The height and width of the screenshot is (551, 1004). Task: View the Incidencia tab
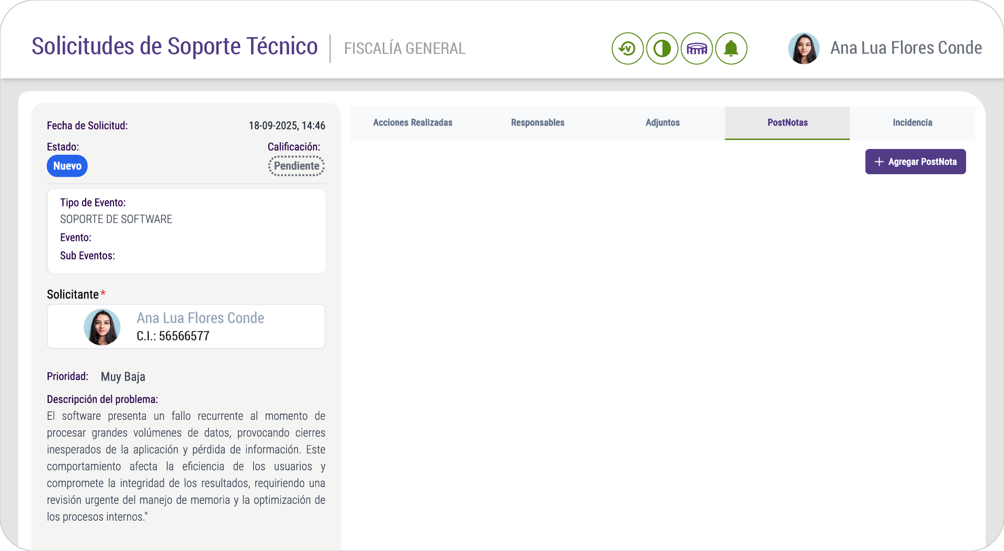912,123
